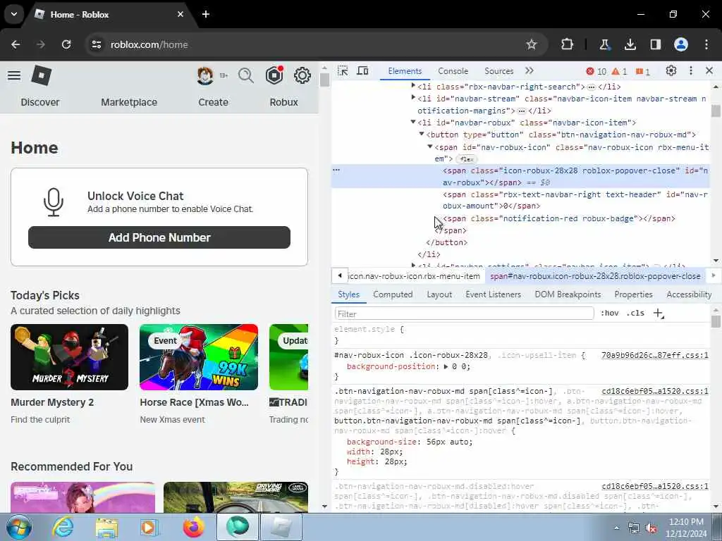Click the Add Phone Number button
The width and height of the screenshot is (722, 541).
click(159, 237)
